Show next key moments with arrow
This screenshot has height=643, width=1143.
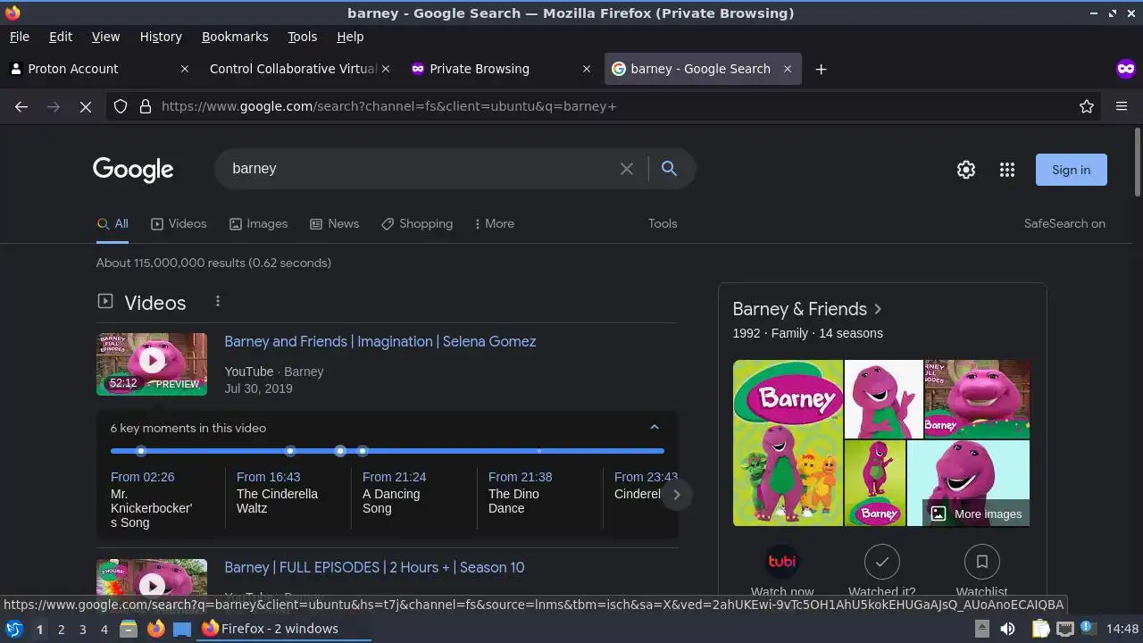676,494
